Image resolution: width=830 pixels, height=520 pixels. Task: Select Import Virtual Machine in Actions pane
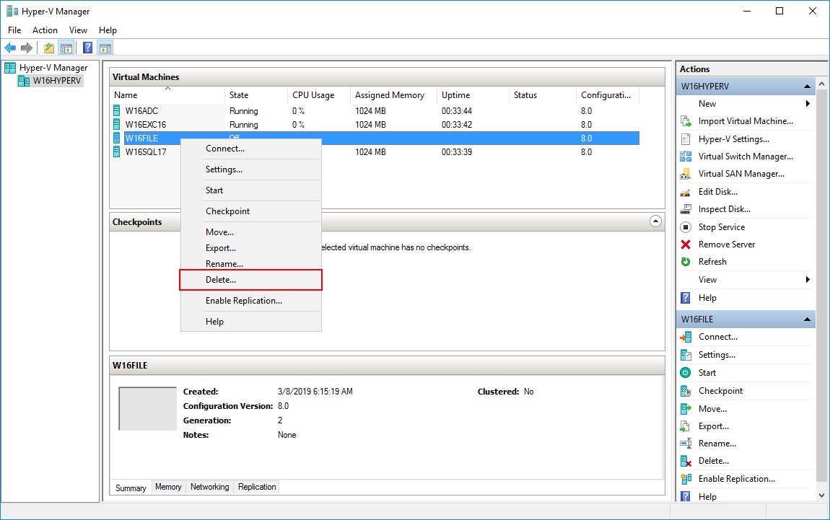pyautogui.click(x=746, y=121)
